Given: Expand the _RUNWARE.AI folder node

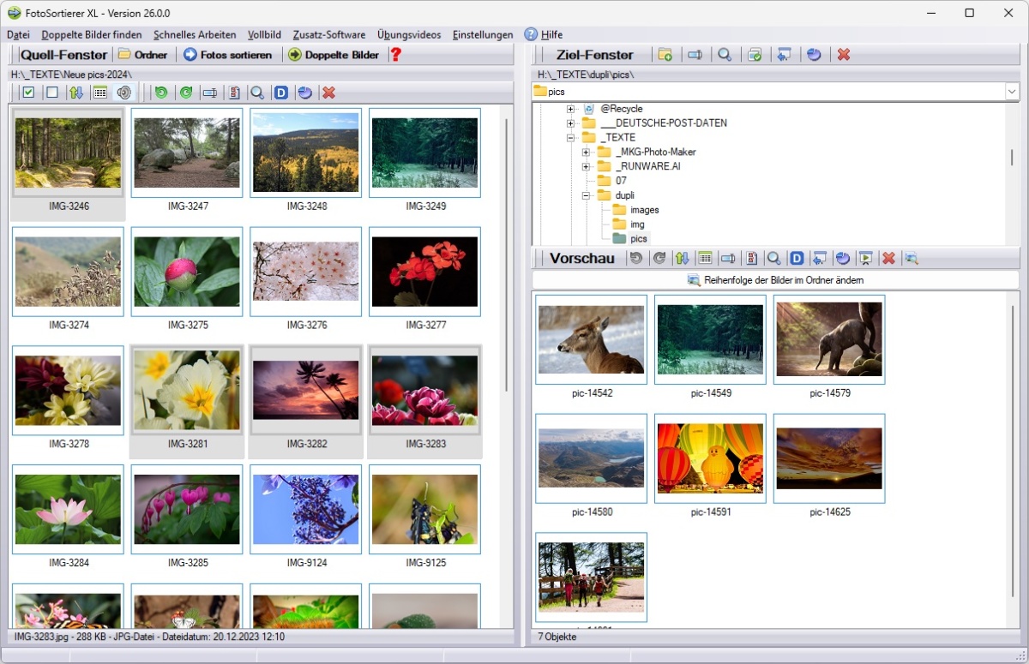Looking at the screenshot, I should click(x=586, y=166).
